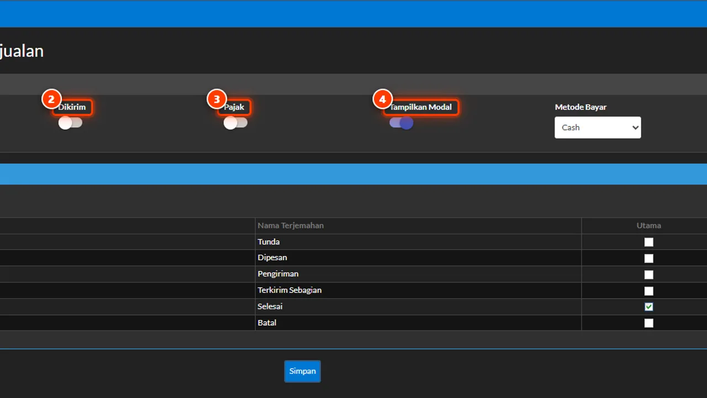Click the Dikirim label
Screen dimensions: 707x398
(72, 107)
